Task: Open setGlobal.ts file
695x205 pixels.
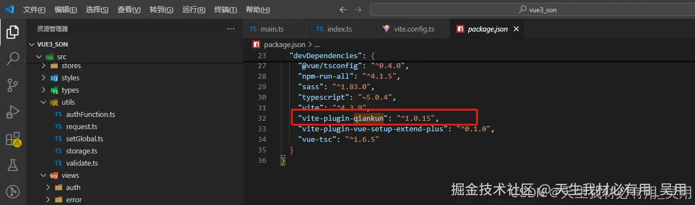Action: point(85,139)
